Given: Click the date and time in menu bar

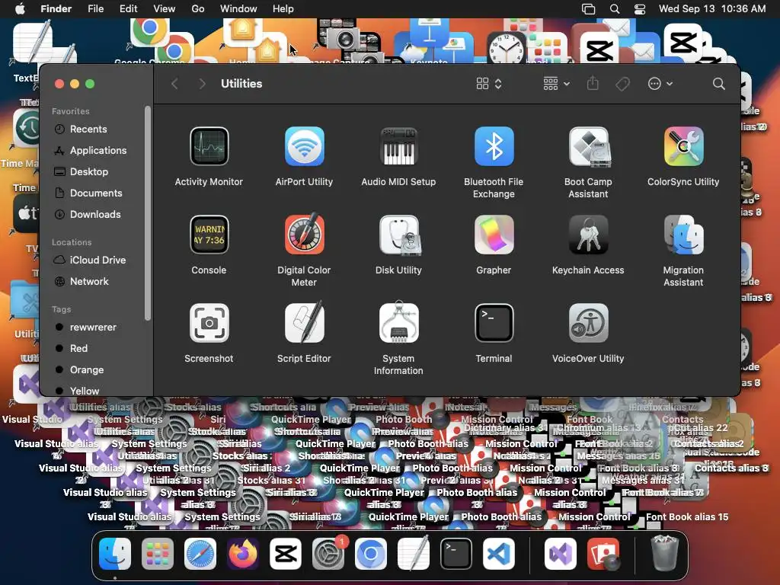Looking at the screenshot, I should click(712, 9).
